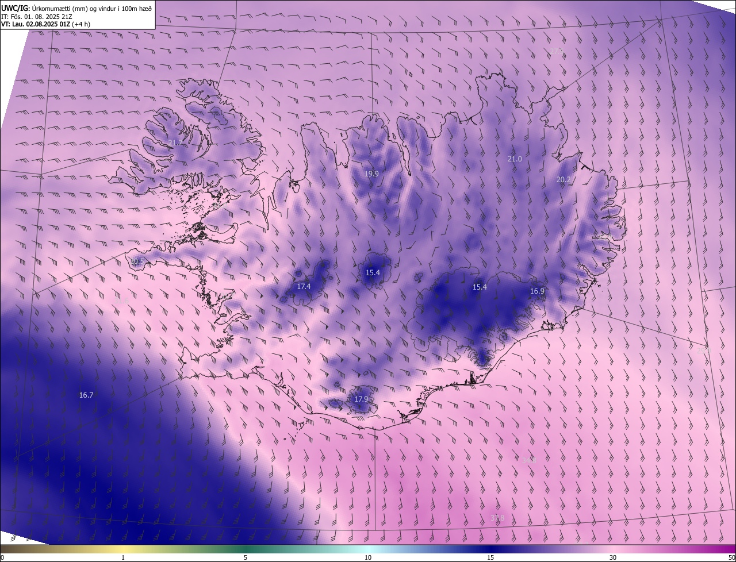Click the 17.9 value on the southern glacier
Screen dimensions: 736x562
click(361, 399)
